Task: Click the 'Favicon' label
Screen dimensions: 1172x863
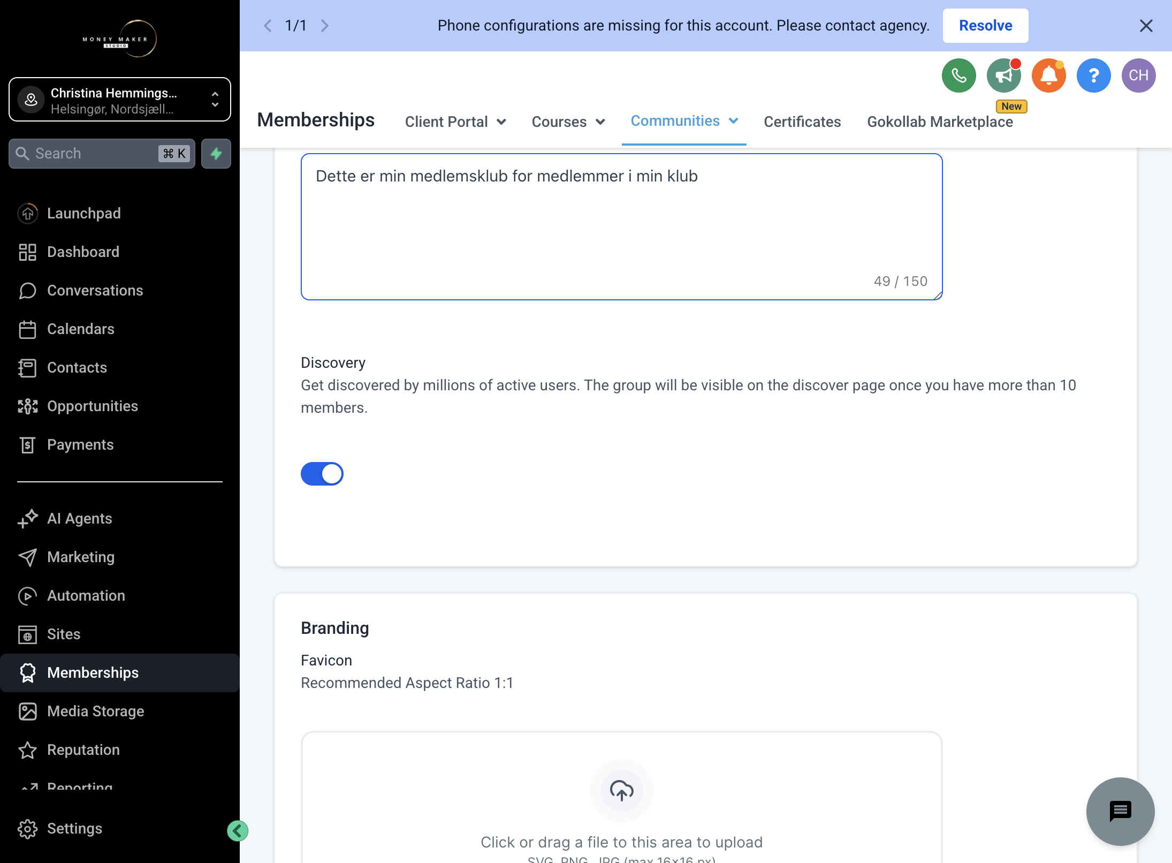Action: click(x=326, y=660)
